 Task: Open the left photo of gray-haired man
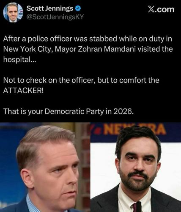coord(45,167)
